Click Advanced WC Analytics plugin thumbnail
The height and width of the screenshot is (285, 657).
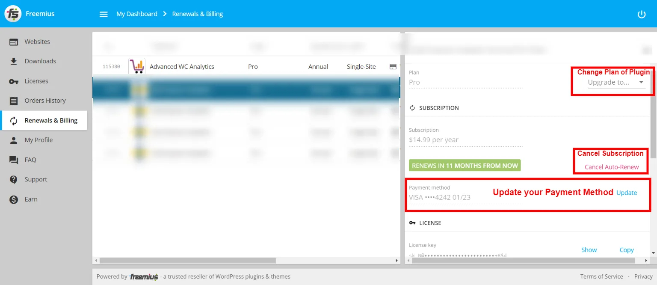[x=137, y=66]
